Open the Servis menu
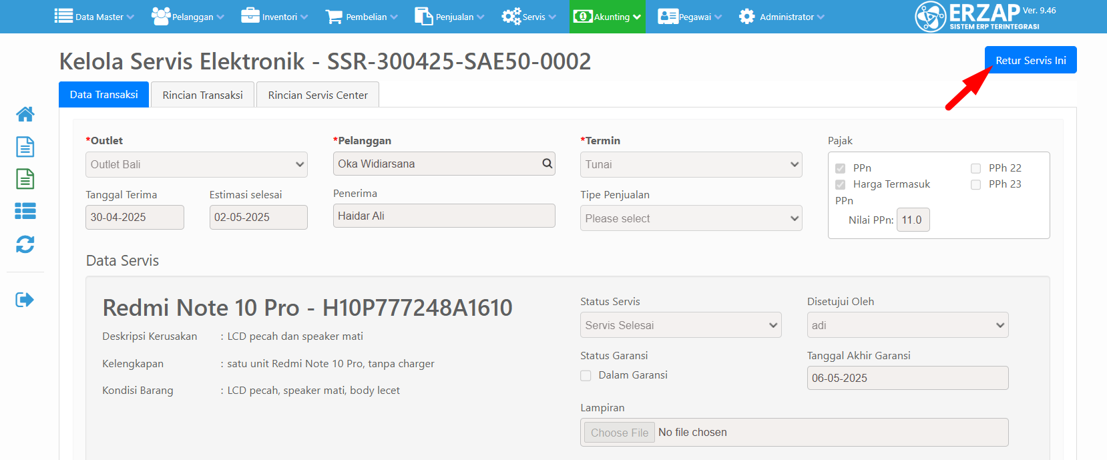The image size is (1107, 460). [529, 17]
